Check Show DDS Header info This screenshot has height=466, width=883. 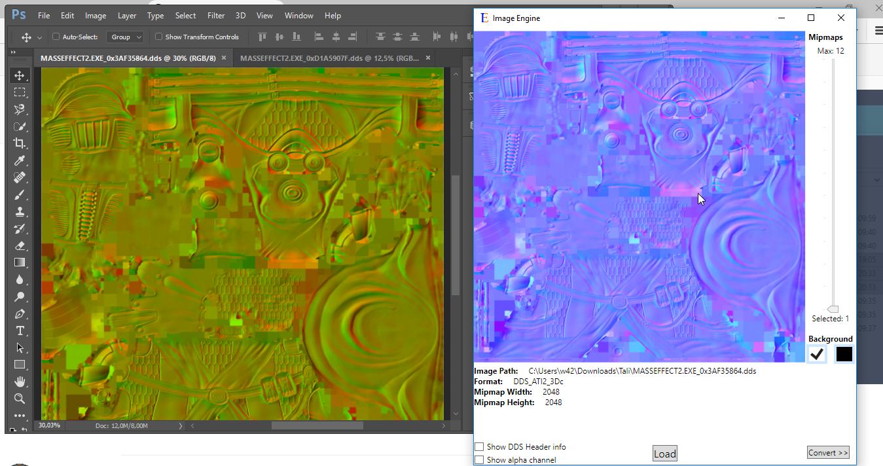click(x=479, y=447)
